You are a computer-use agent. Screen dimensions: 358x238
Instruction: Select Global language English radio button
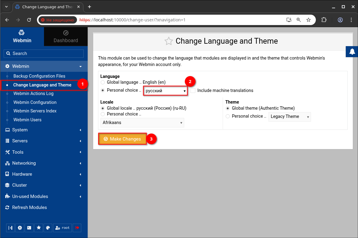tap(103, 82)
